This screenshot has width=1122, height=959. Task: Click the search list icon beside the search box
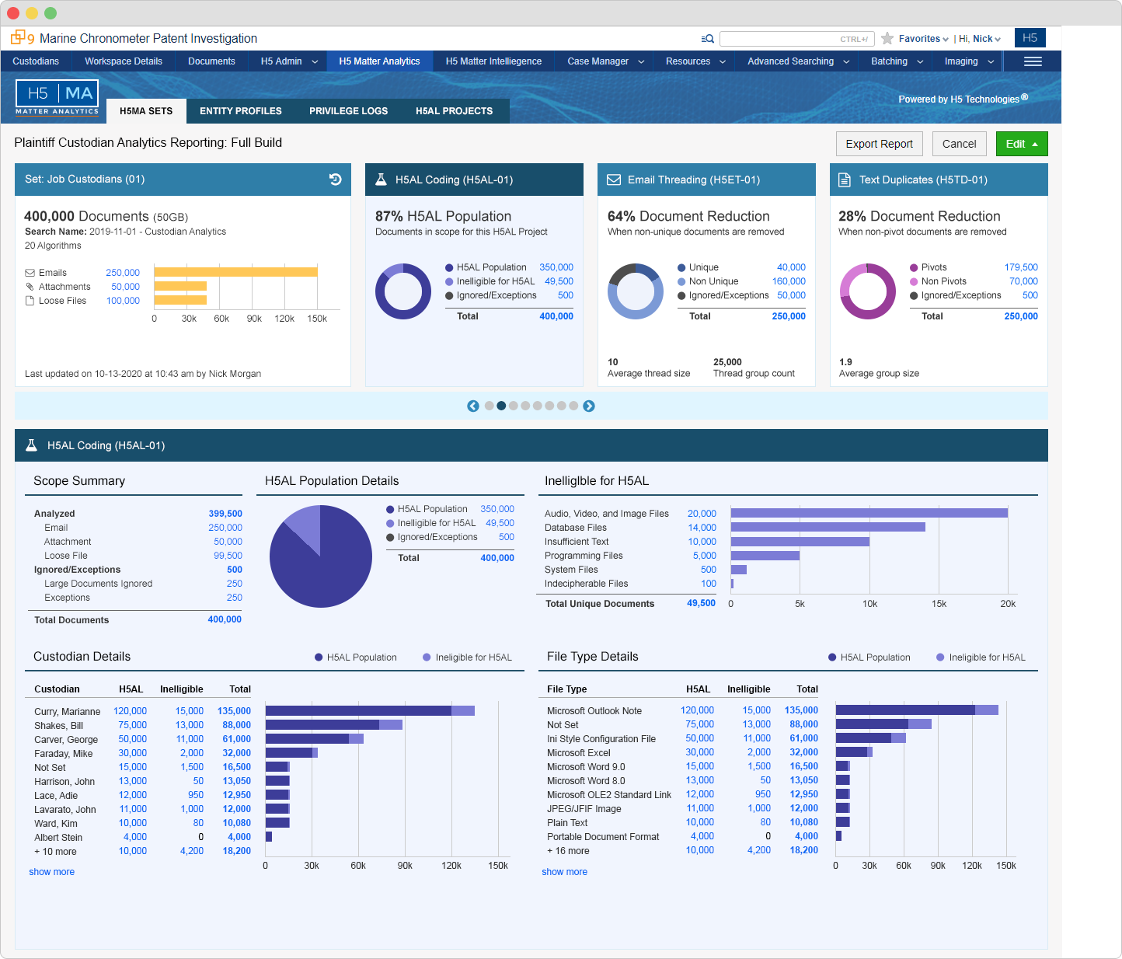click(x=707, y=39)
